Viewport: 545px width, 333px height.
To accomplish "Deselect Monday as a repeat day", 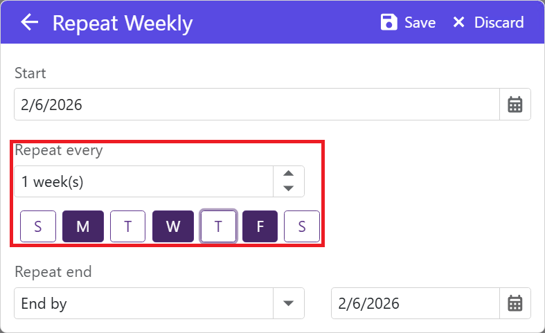I will click(x=83, y=227).
